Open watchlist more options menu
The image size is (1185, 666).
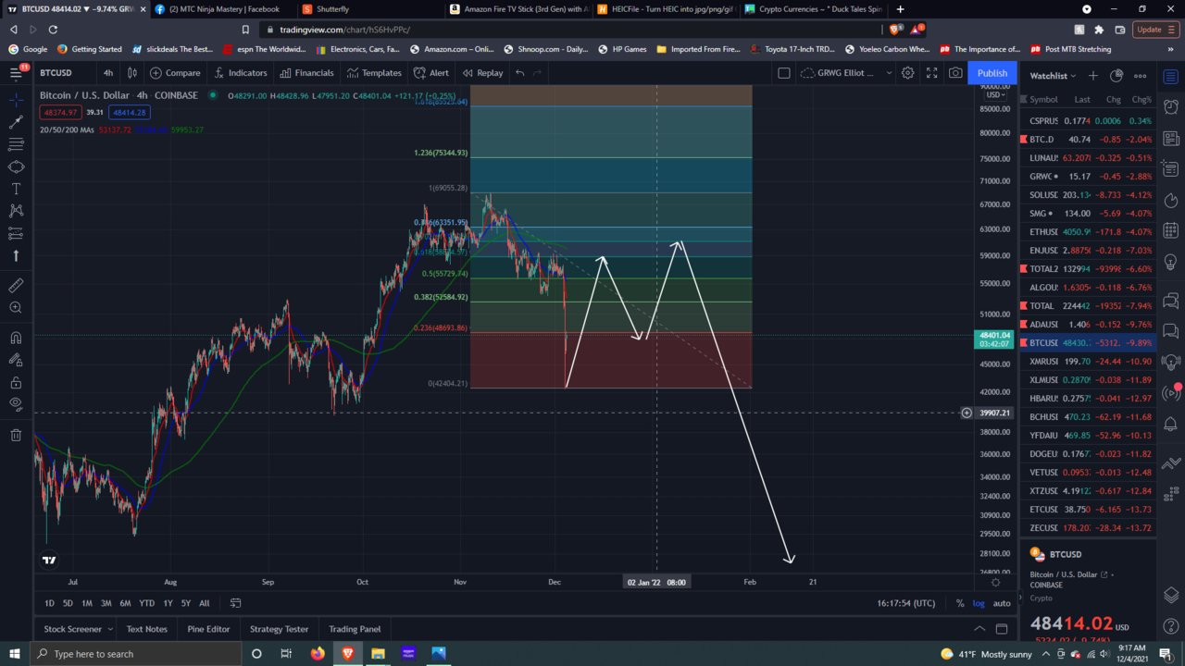[1141, 76]
